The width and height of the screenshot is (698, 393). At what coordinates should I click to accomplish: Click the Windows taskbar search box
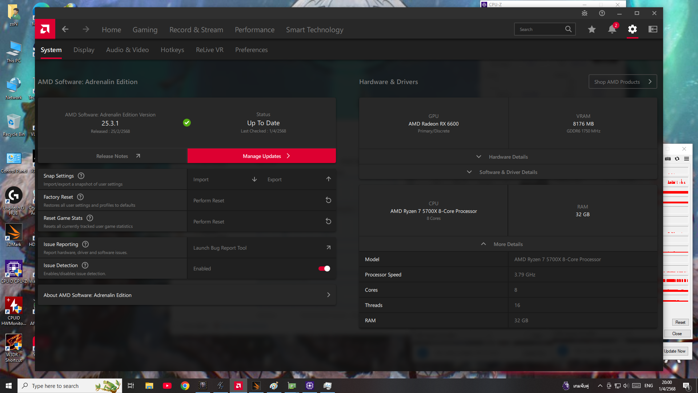pos(70,386)
